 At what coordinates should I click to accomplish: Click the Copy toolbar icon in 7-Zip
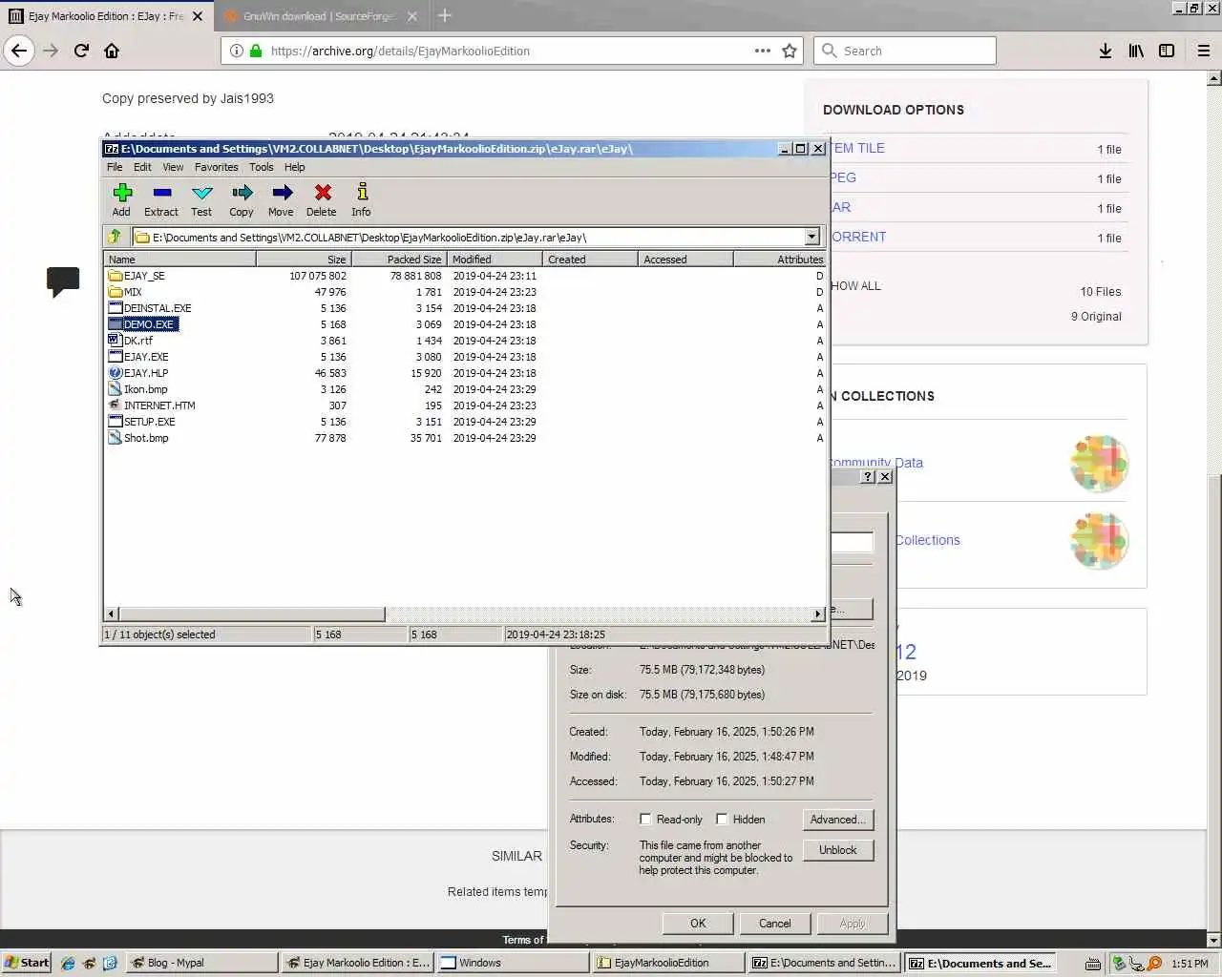pyautogui.click(x=242, y=200)
